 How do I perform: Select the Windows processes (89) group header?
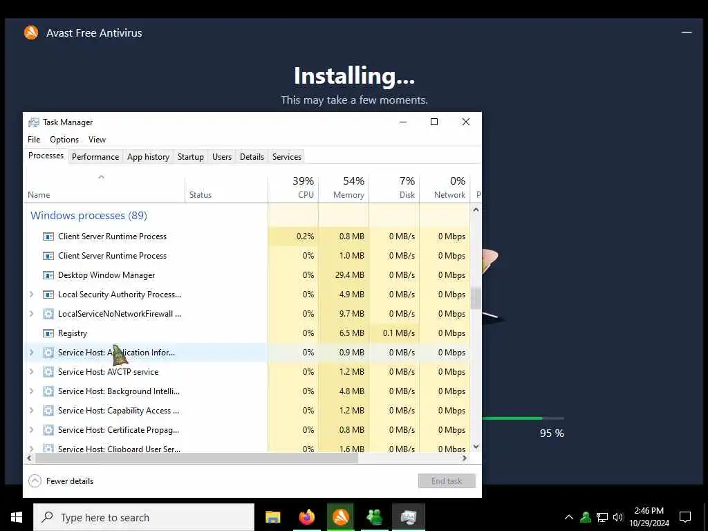coord(88,216)
